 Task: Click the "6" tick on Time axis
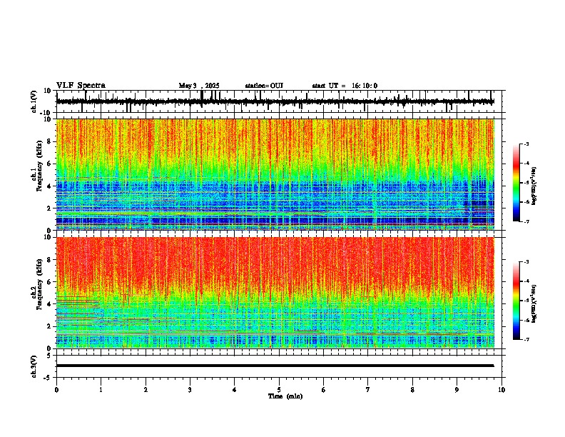click(324, 390)
